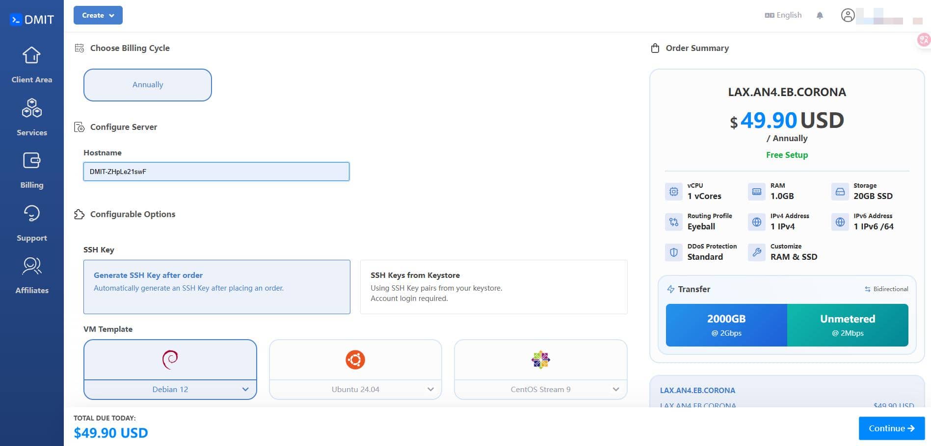
Task: Click into the Hostname text field
Action: point(216,172)
